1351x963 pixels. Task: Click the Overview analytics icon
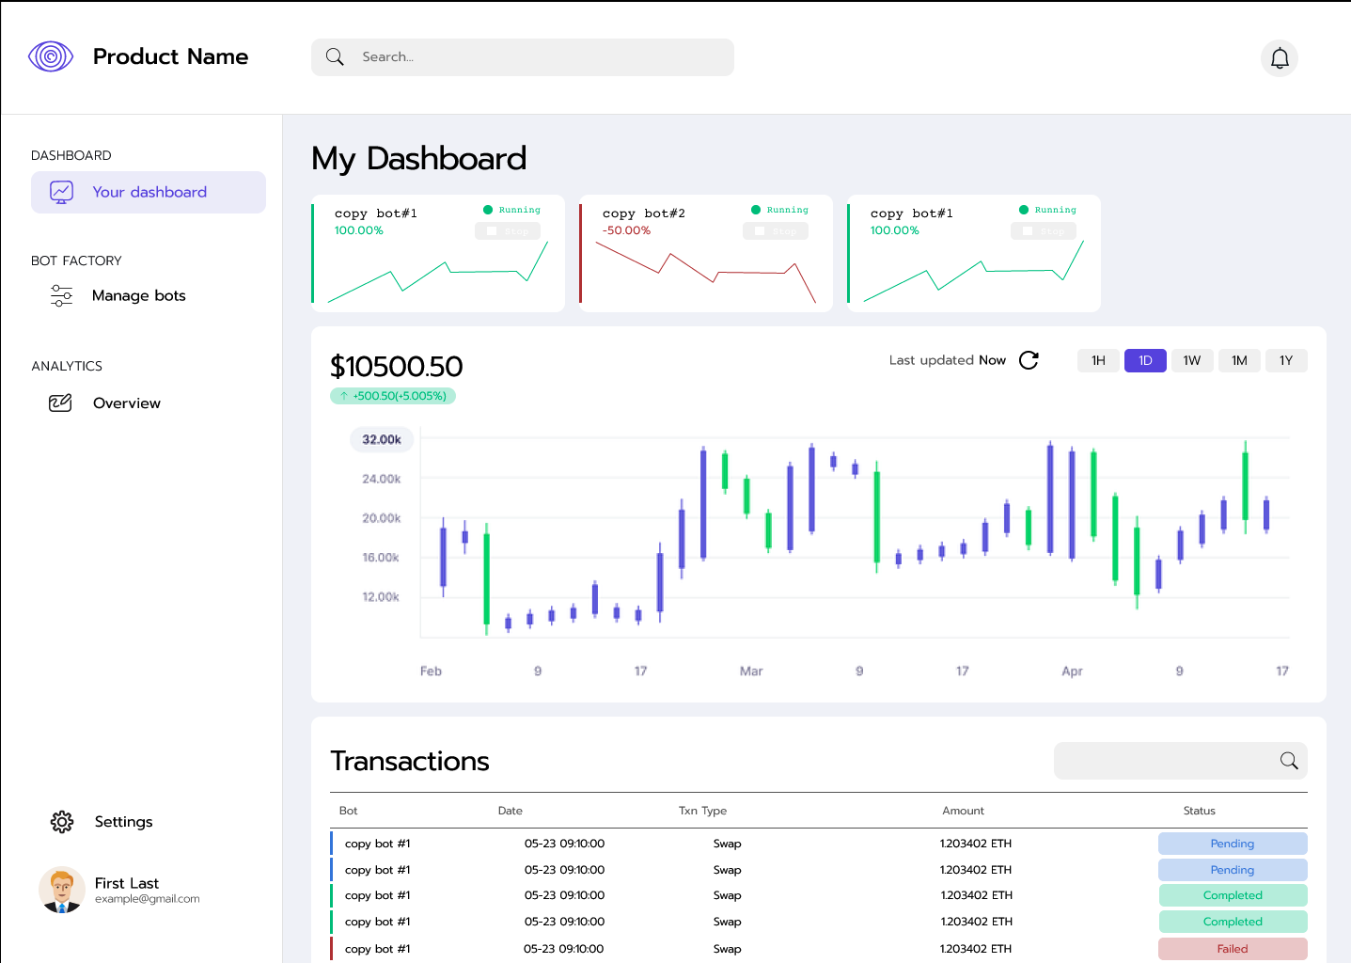[x=60, y=403]
